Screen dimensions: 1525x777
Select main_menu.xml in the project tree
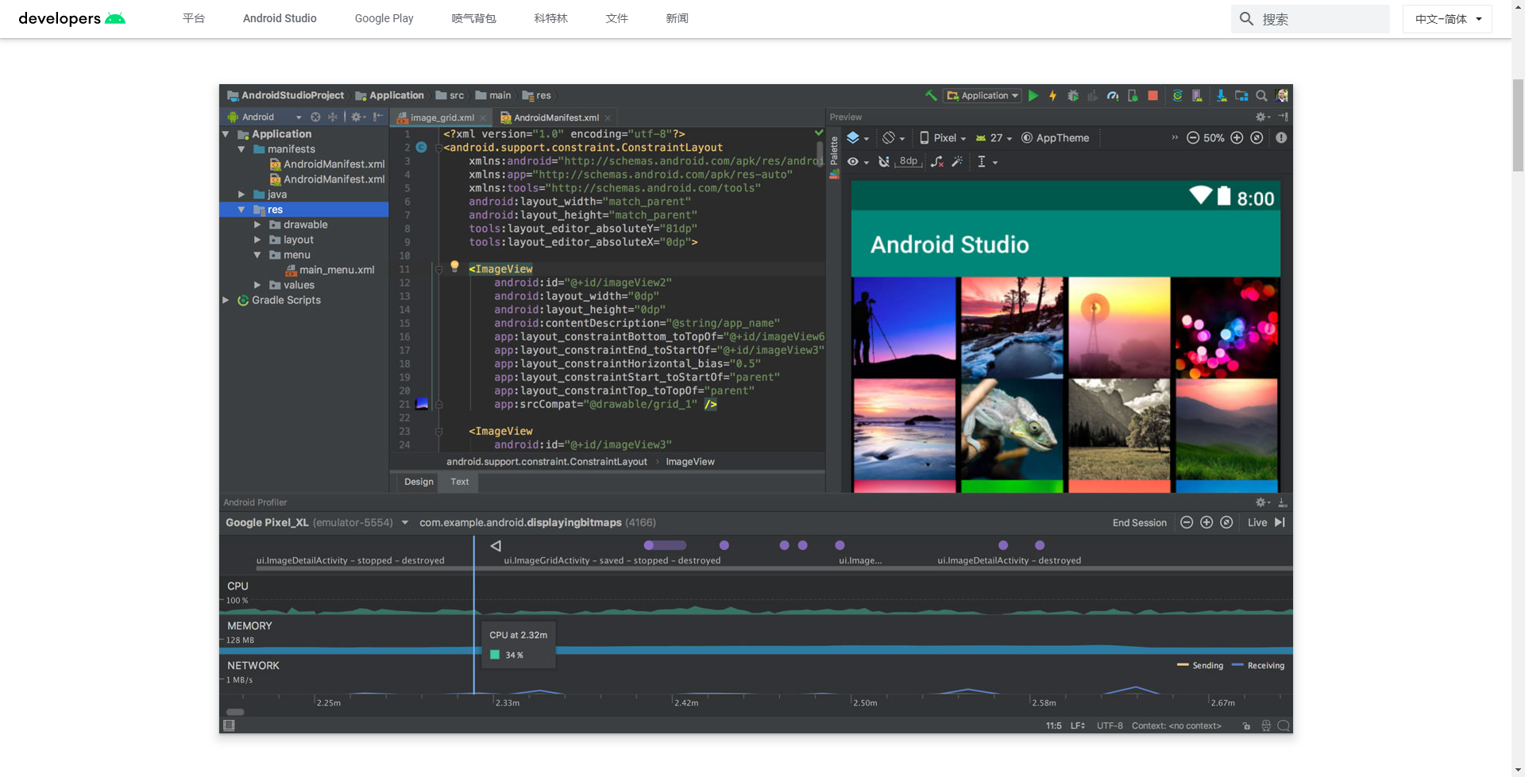[330, 270]
